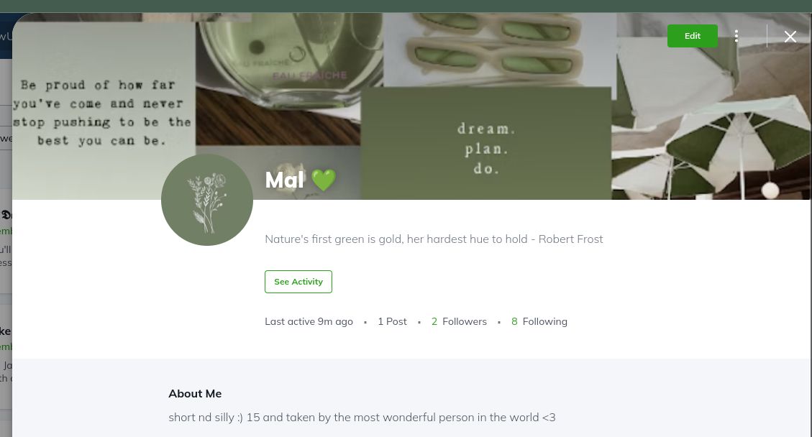The image size is (812, 437).
Task: Click the floral profile avatar
Action: click(x=207, y=200)
